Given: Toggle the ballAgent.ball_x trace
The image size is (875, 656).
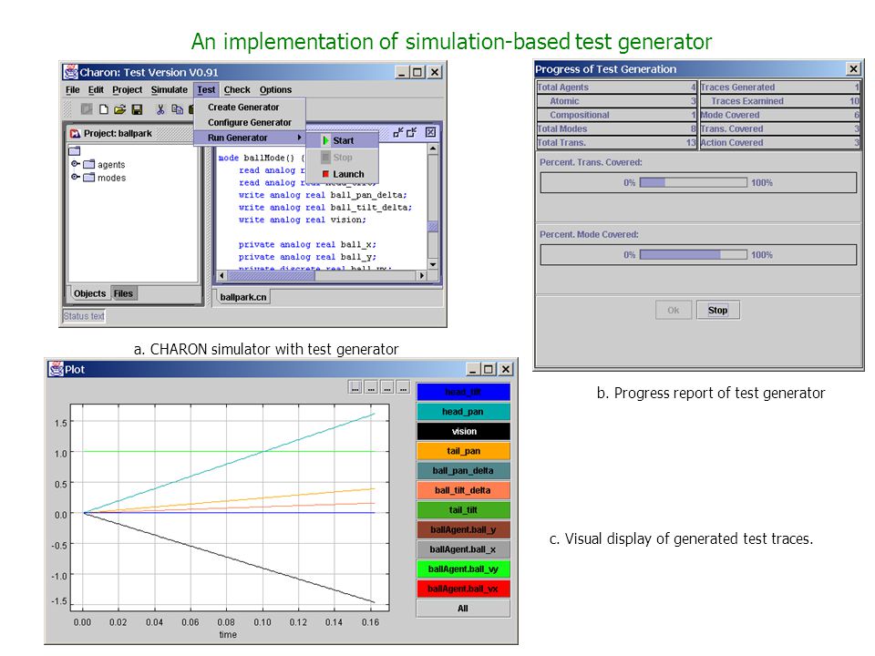Looking at the screenshot, I should coord(463,549).
